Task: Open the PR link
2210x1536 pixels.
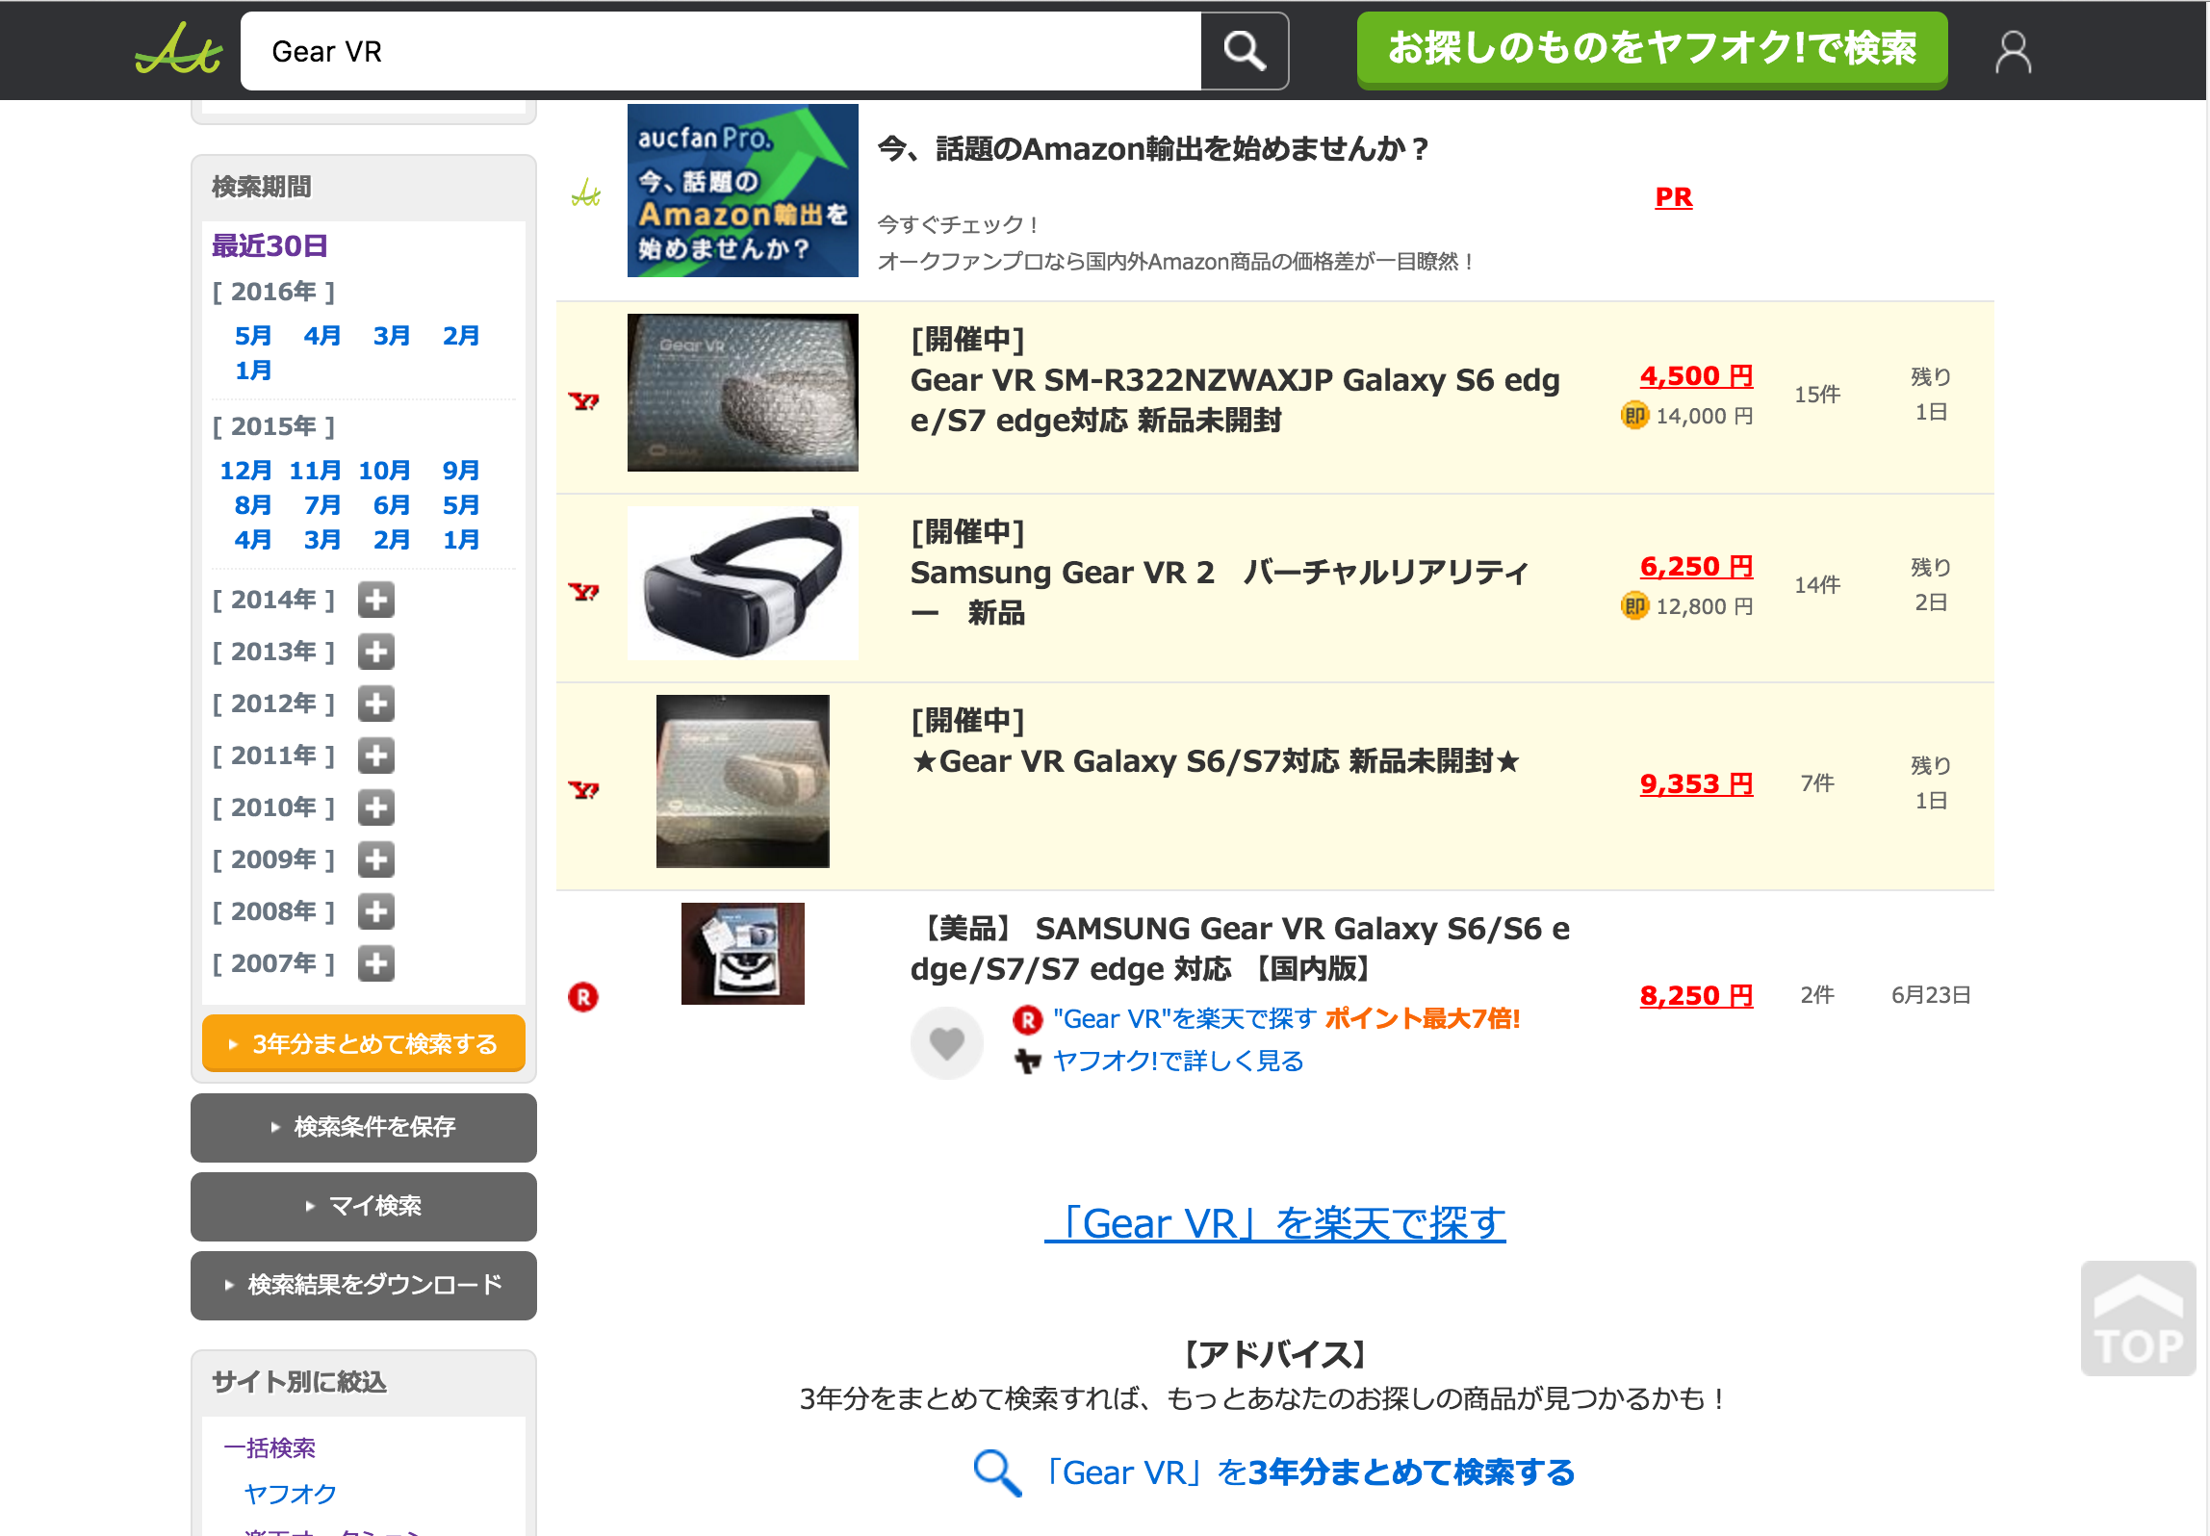Action: pyautogui.click(x=1673, y=197)
